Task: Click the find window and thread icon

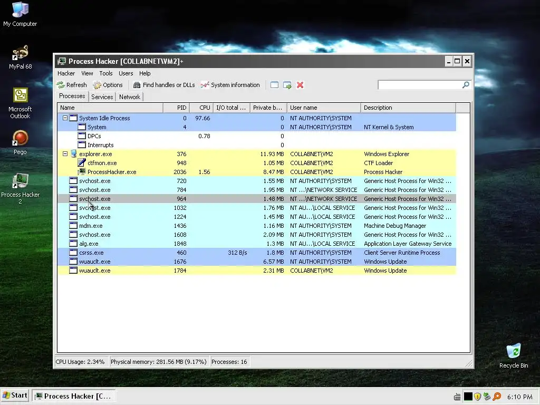Action: [287, 85]
